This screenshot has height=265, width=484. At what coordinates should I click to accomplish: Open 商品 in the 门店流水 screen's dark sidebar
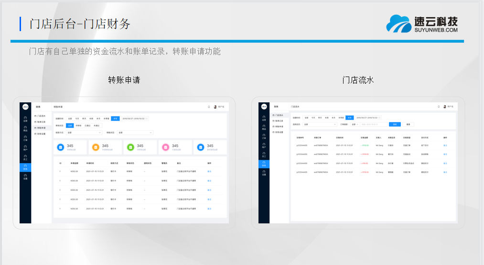point(264,127)
